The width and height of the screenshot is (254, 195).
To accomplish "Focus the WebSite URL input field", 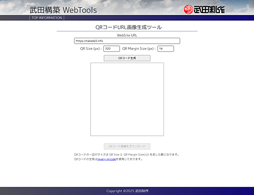I will (x=127, y=41).
